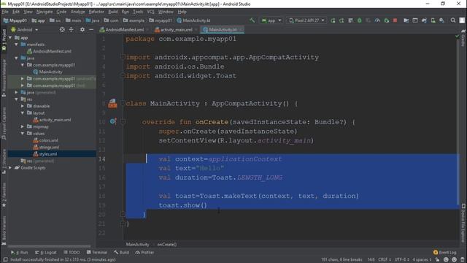
Task: Collapse the java folder in the tree
Action: click(16, 58)
